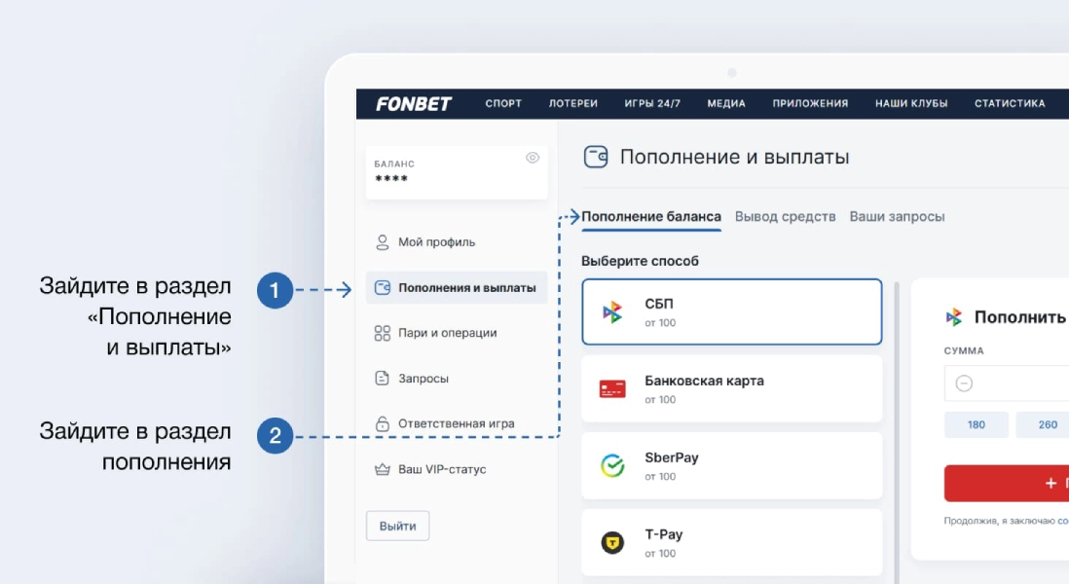
Task: Click the СБП logo in payment list
Action: 612,312
